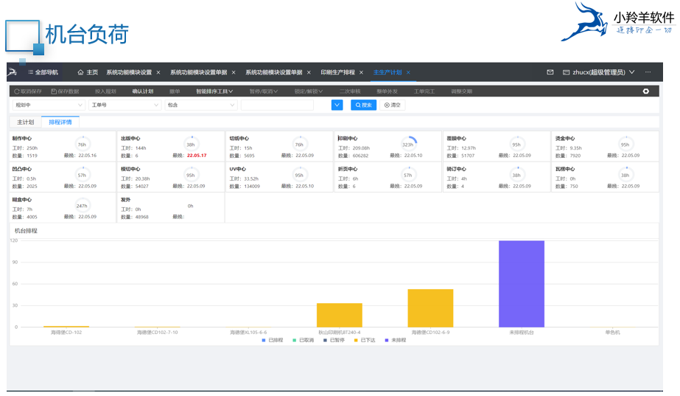Screen dimensions: 680x396
Task: Select the 瓦楞中心 load card
Action: pos(605,177)
